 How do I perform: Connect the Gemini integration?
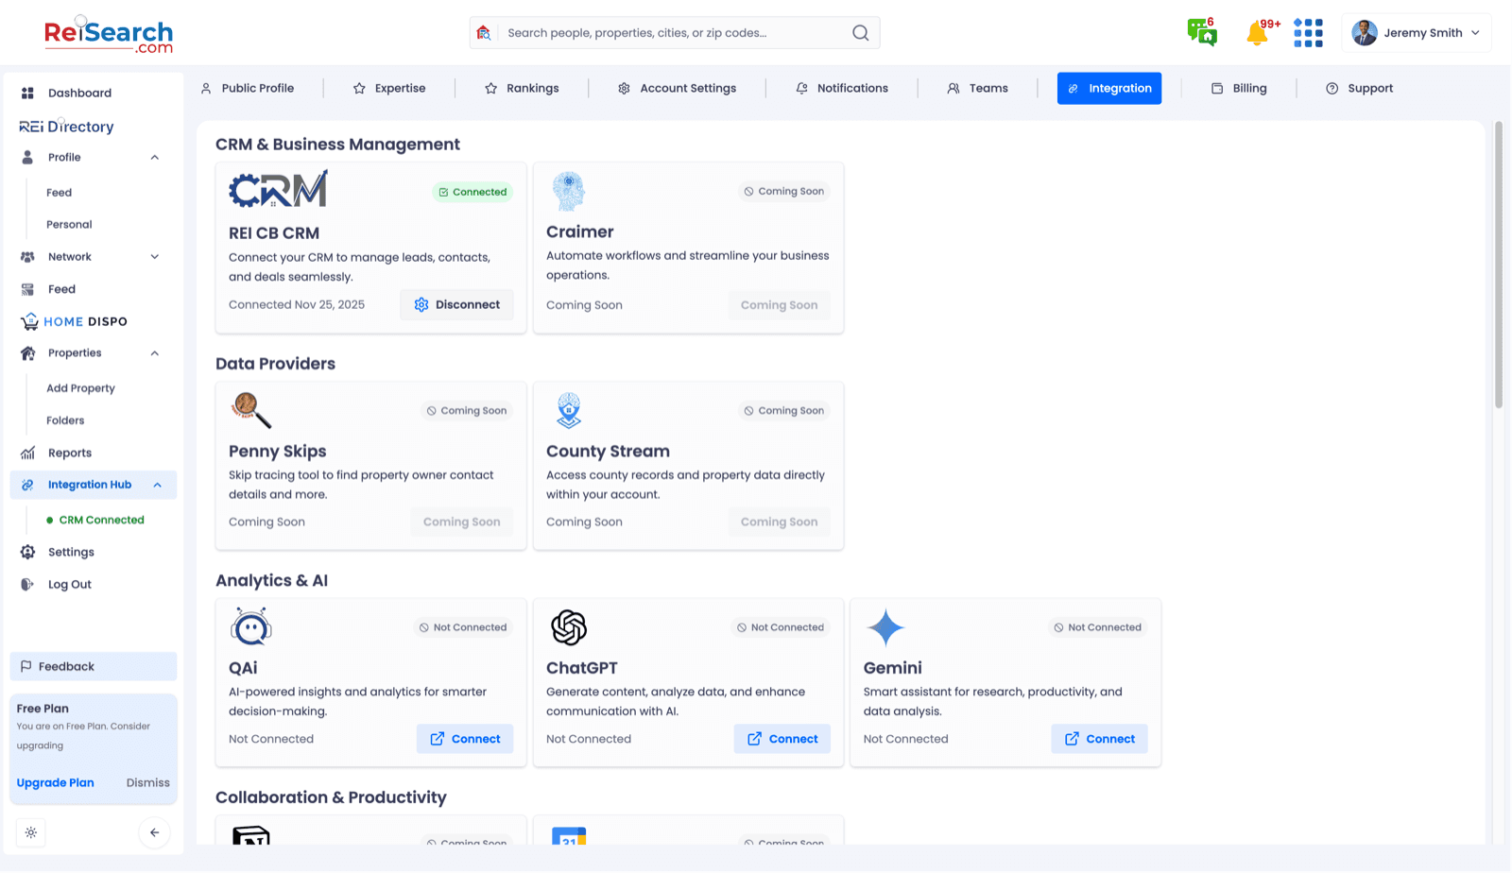(x=1100, y=739)
